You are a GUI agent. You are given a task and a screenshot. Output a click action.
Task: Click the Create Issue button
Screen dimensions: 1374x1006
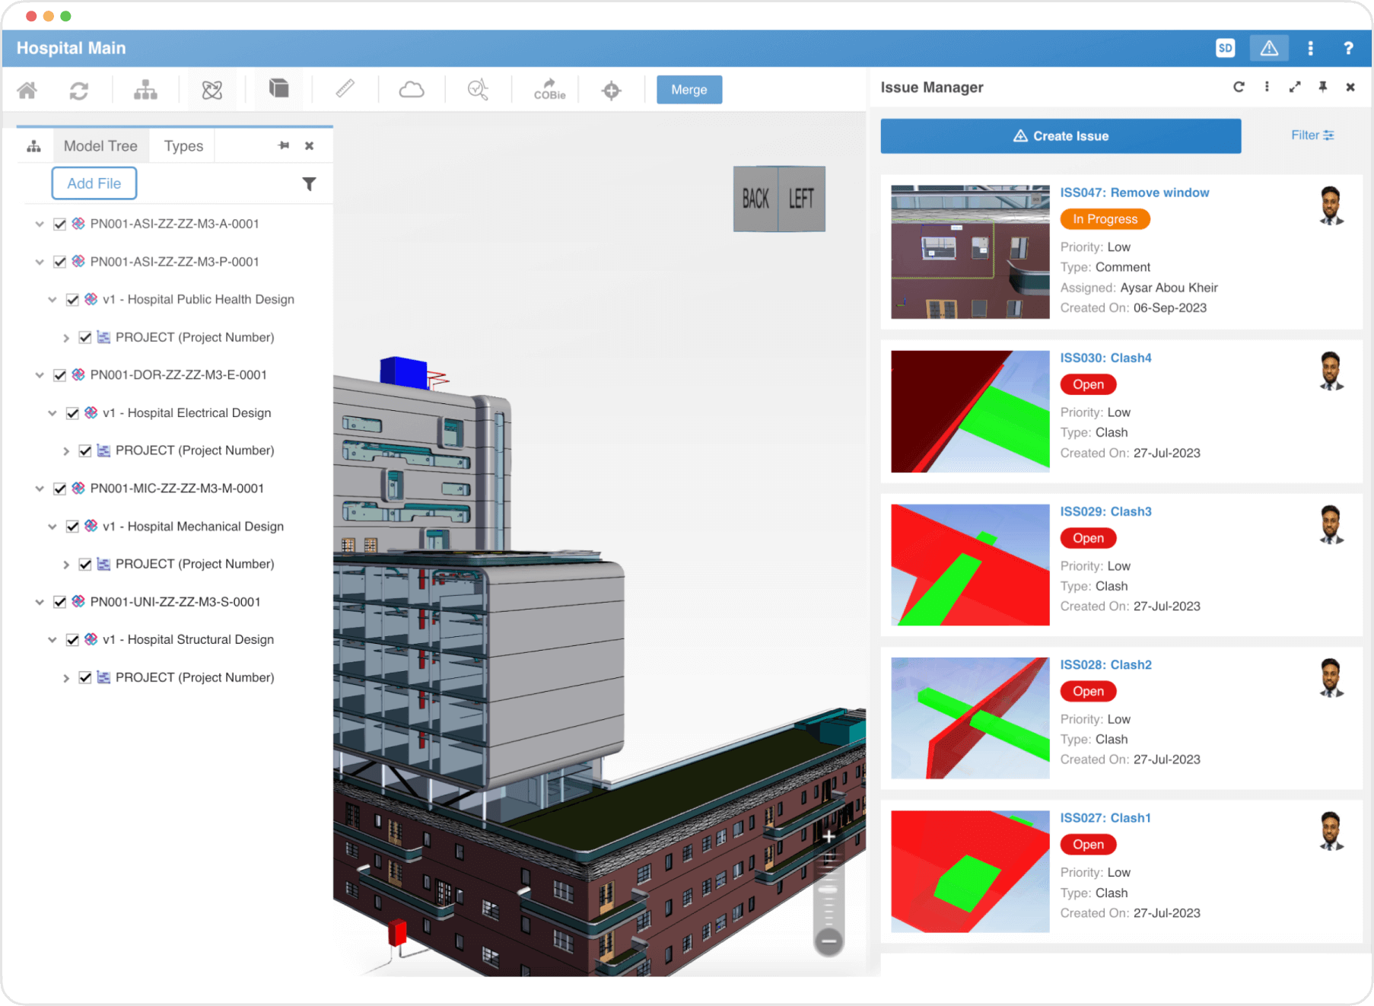[1061, 136]
